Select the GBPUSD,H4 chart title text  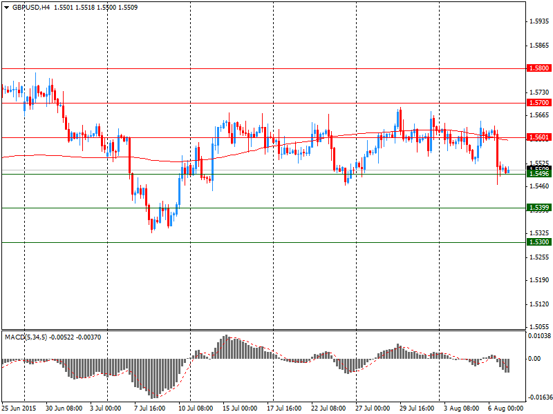[x=31, y=8]
